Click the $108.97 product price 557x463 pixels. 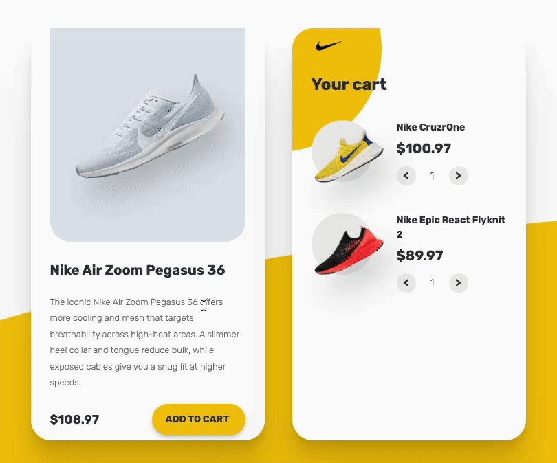(74, 419)
